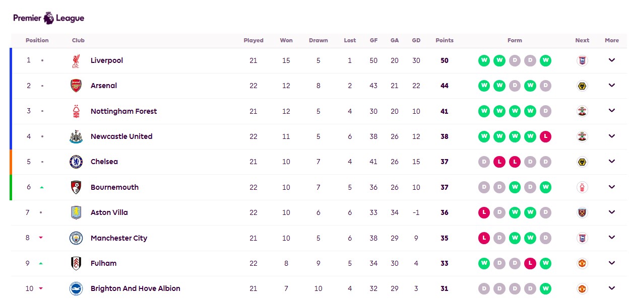Open the Bournemouth club link
This screenshot has height=299, width=629.
click(114, 187)
